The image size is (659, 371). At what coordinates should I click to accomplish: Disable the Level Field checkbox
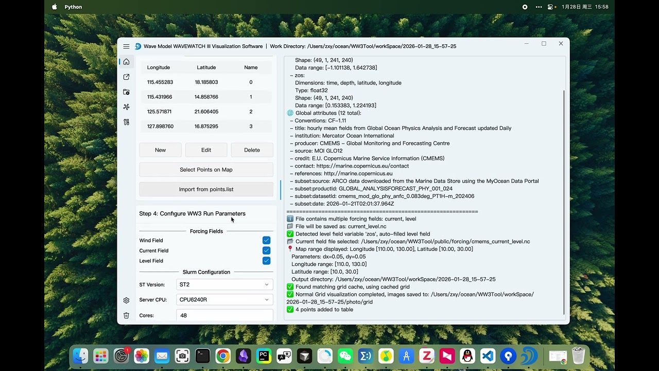coord(266,261)
